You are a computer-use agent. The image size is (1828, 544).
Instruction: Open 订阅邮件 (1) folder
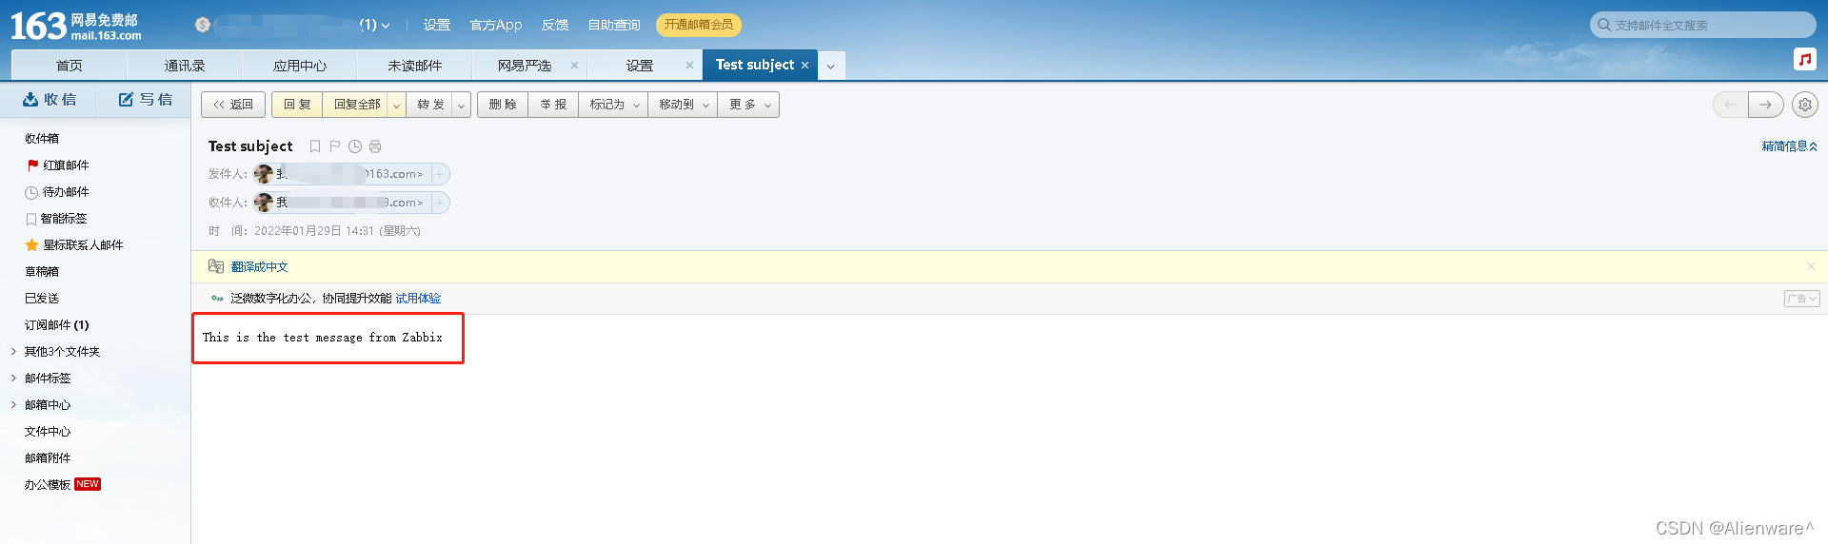pyautogui.click(x=57, y=325)
